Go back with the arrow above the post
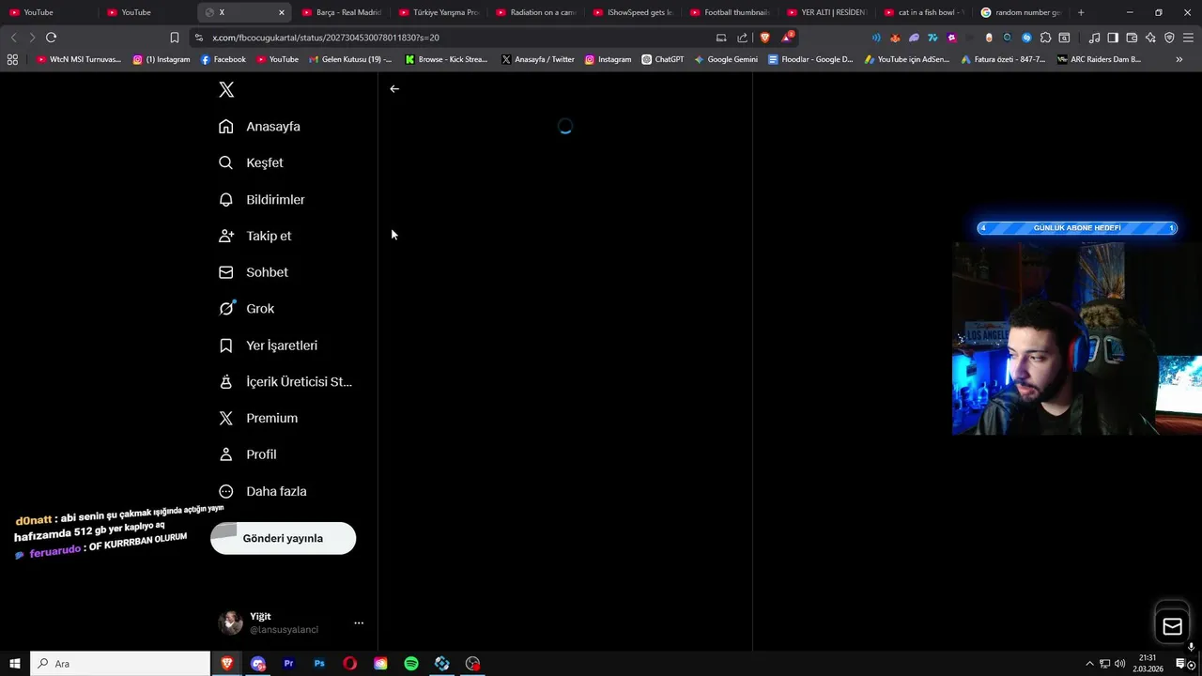Image resolution: width=1202 pixels, height=676 pixels. tap(394, 89)
